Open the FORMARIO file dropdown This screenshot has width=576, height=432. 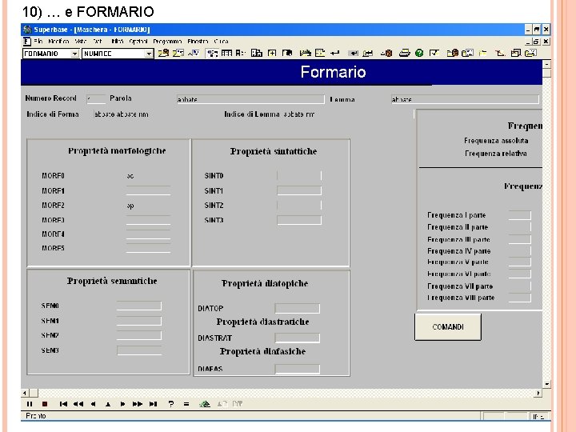click(x=74, y=54)
